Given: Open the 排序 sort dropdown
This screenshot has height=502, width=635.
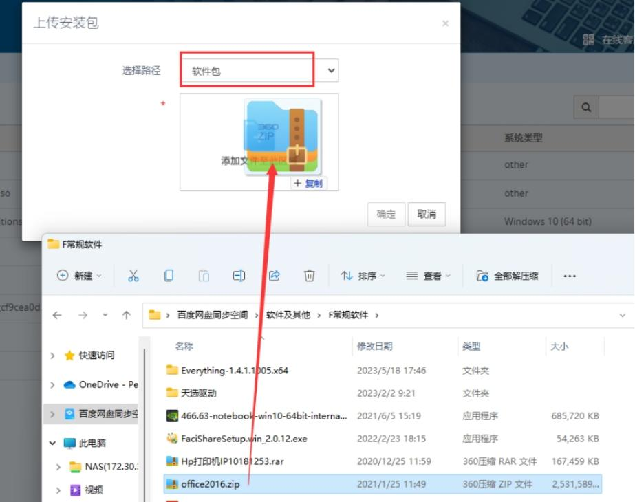Looking at the screenshot, I should (363, 276).
